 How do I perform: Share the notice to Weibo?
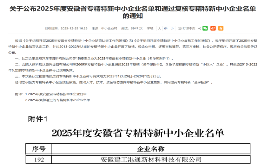pos(213,28)
